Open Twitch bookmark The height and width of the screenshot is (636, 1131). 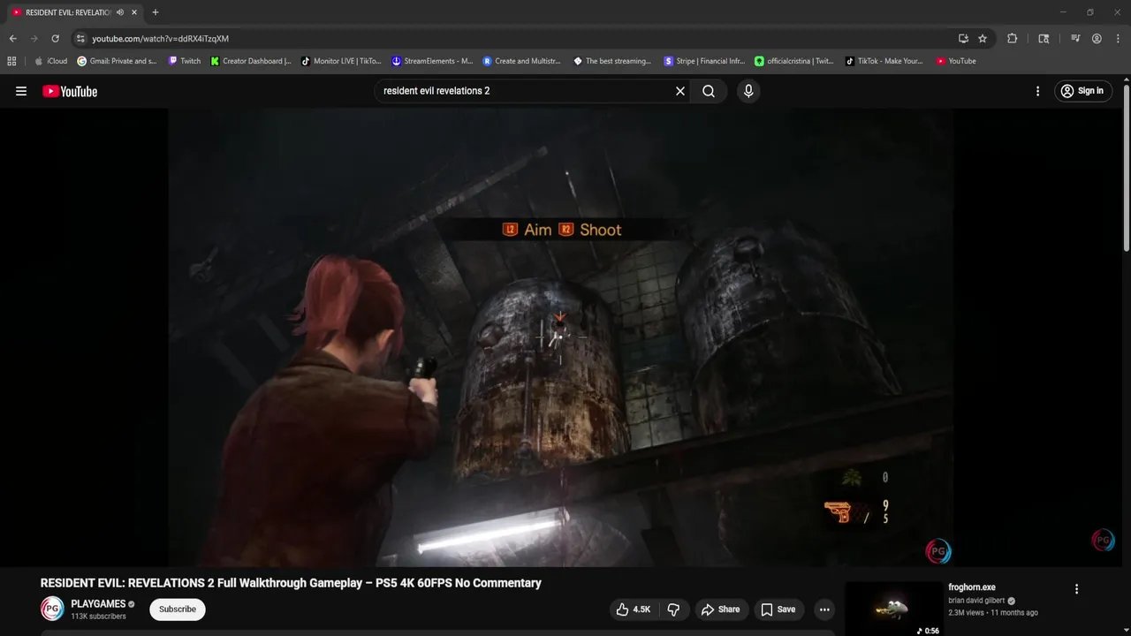[185, 61]
